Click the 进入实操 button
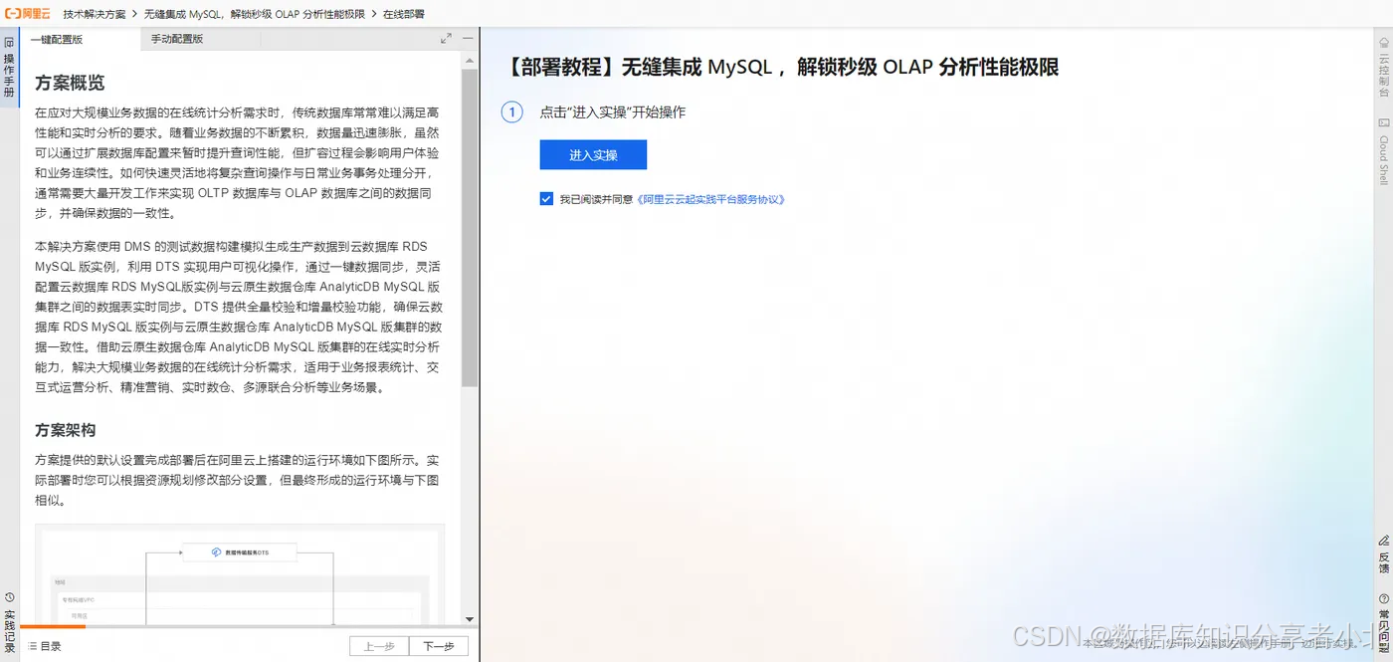 (x=593, y=155)
